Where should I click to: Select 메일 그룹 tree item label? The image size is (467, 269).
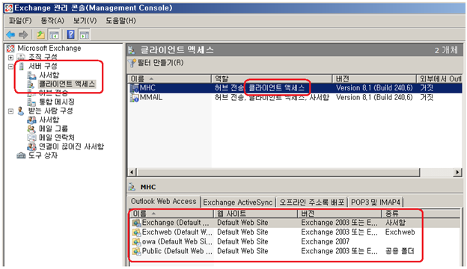tap(54, 129)
